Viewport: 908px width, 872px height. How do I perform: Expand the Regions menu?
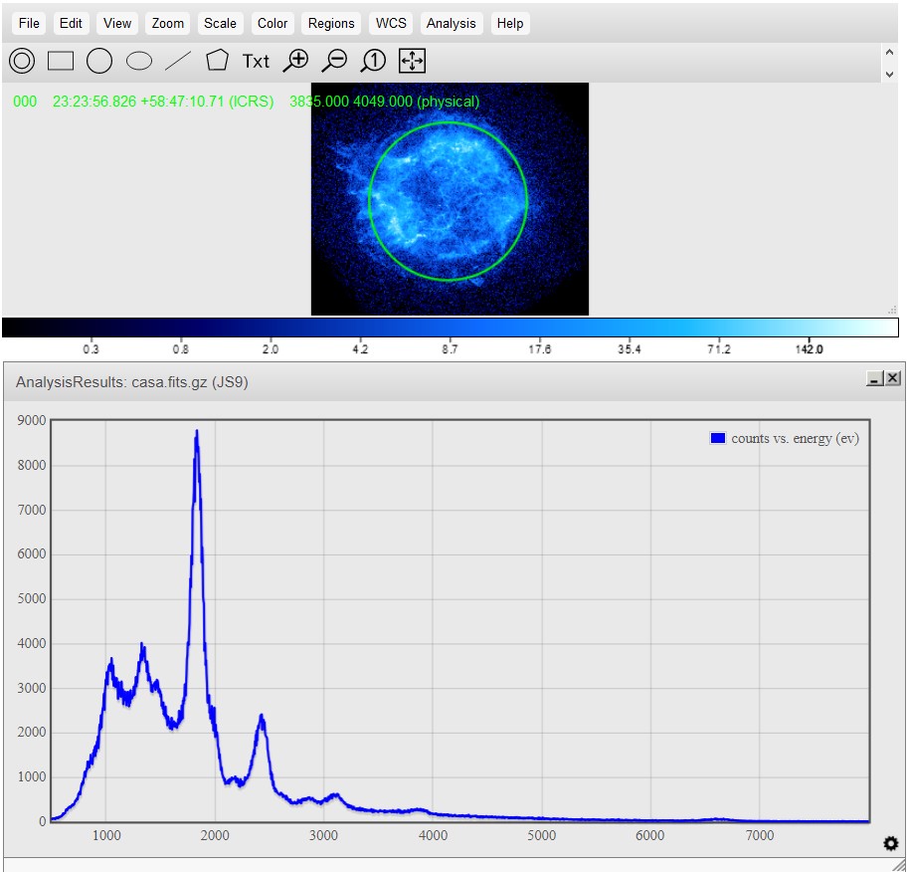(331, 23)
